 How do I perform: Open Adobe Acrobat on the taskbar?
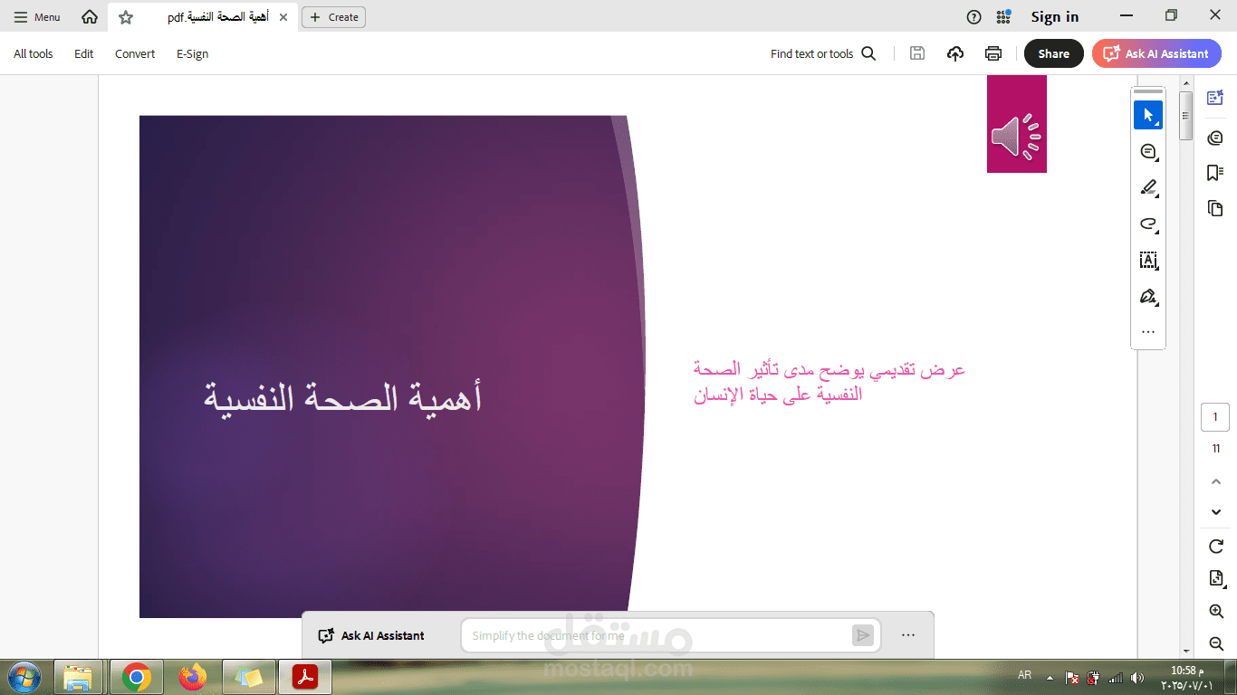(305, 677)
